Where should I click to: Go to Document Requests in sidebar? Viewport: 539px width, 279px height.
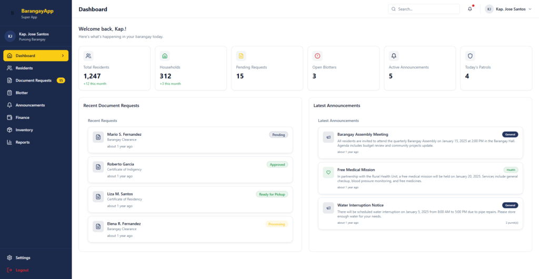(x=33, y=81)
